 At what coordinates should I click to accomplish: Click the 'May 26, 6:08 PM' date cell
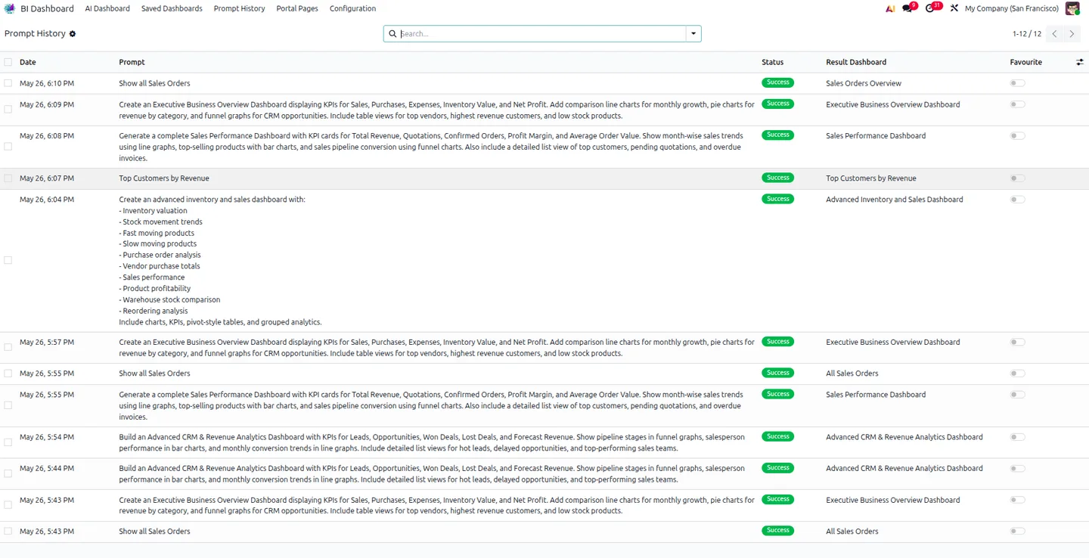47,136
